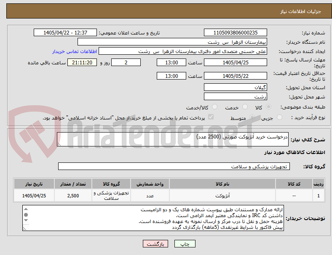Click the province field گیلان
Image resolution: width=332 pixels, height=255 pixels.
(236, 88)
